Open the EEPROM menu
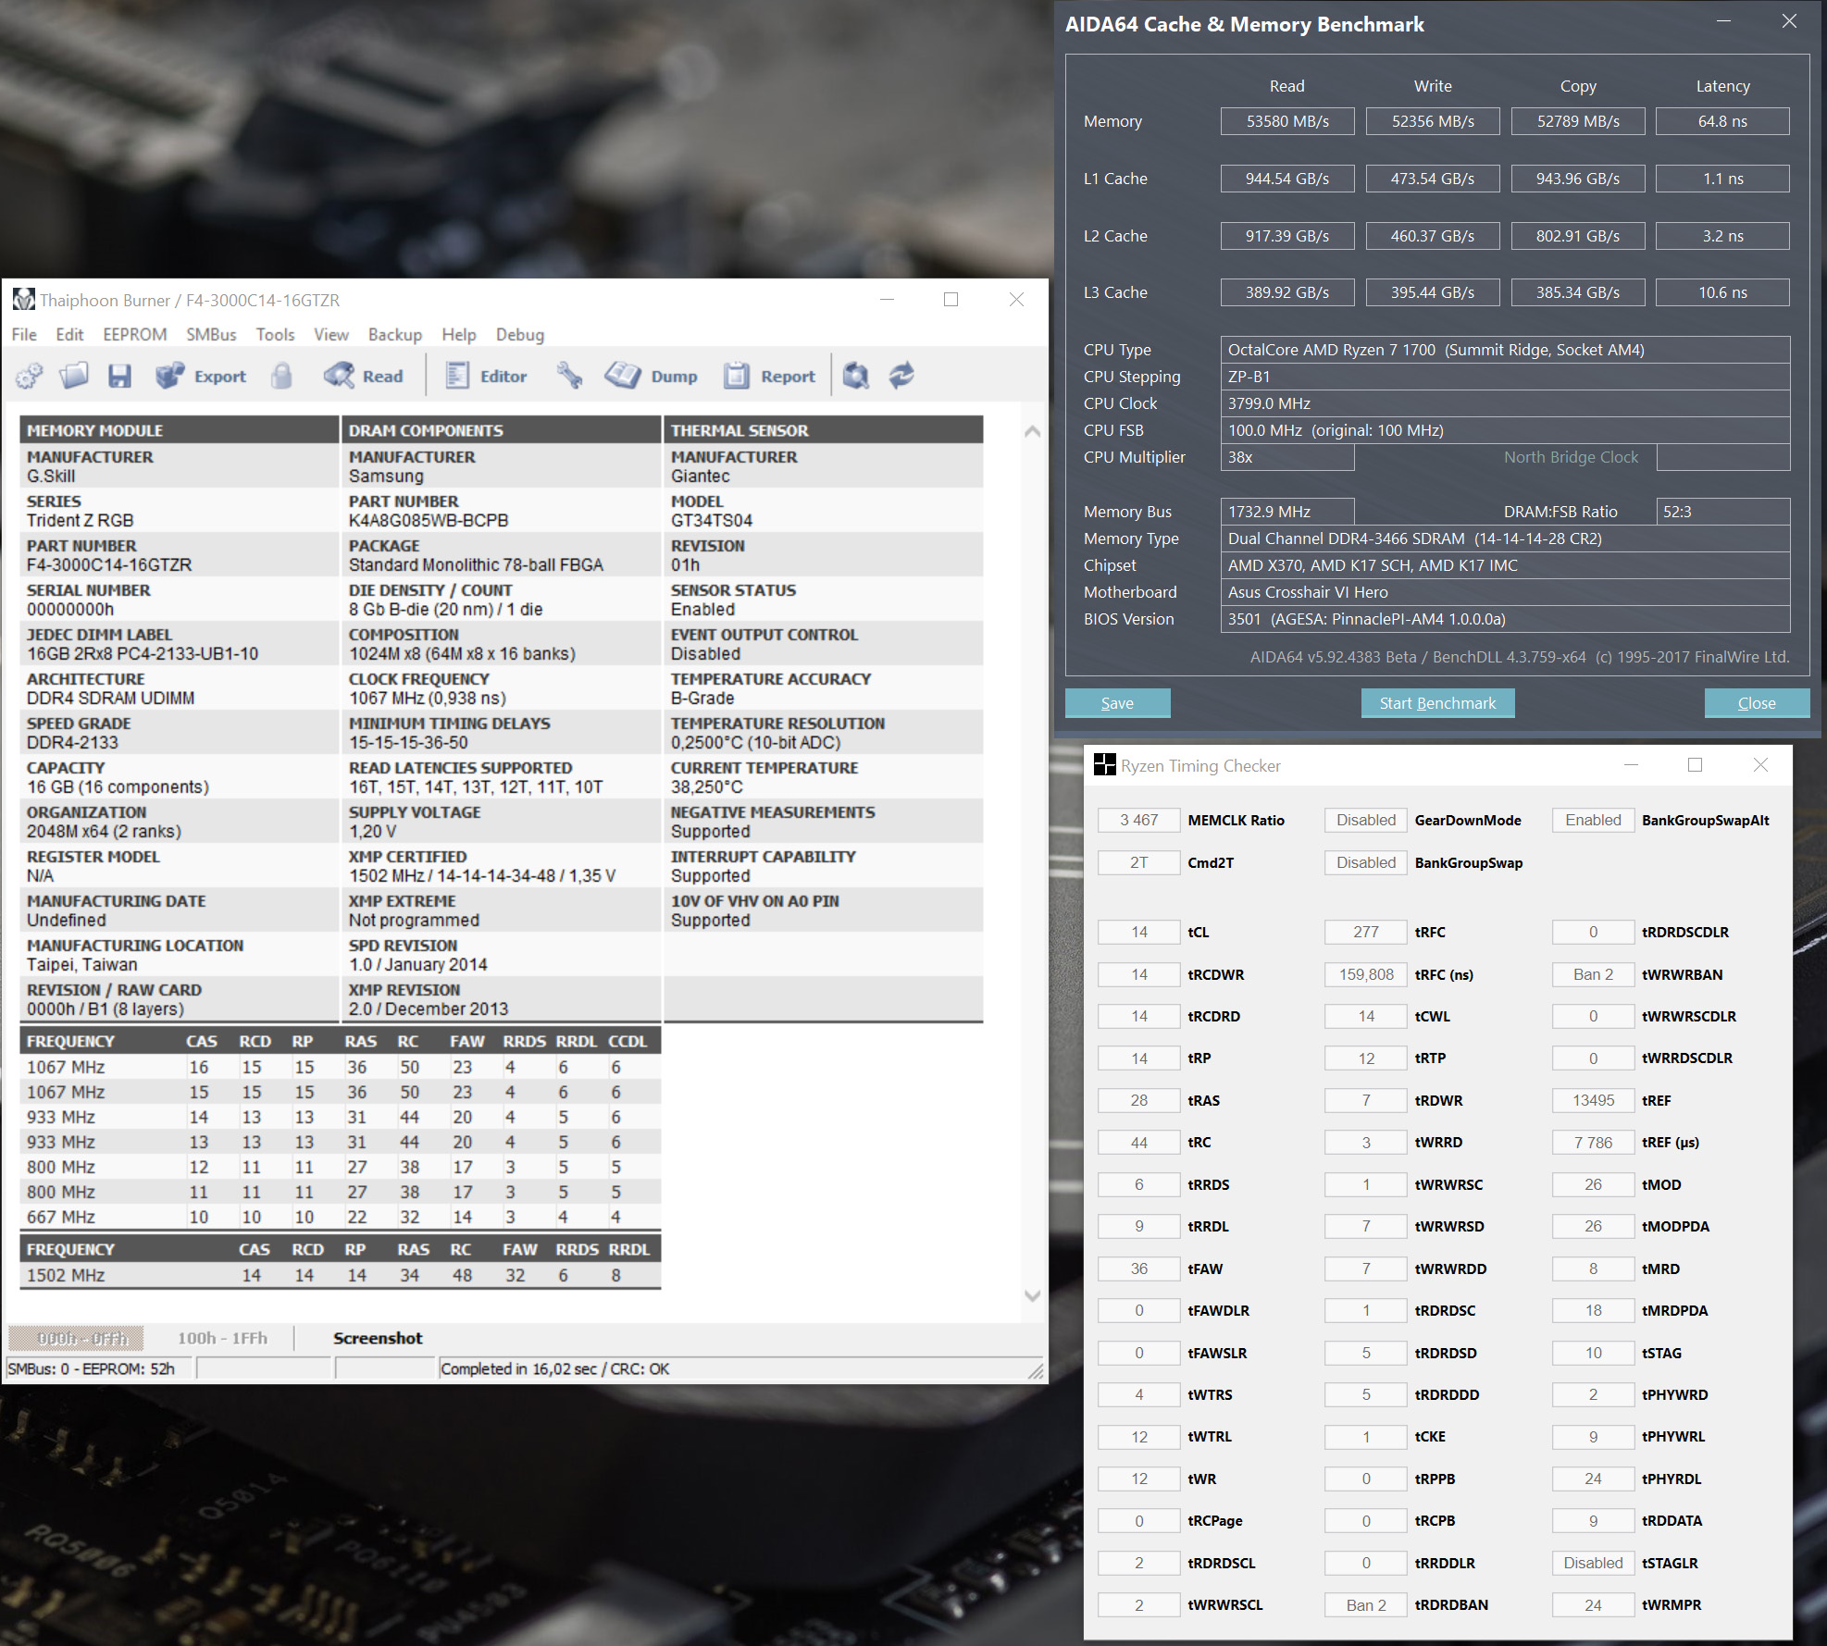The image size is (1827, 1646). tap(135, 335)
